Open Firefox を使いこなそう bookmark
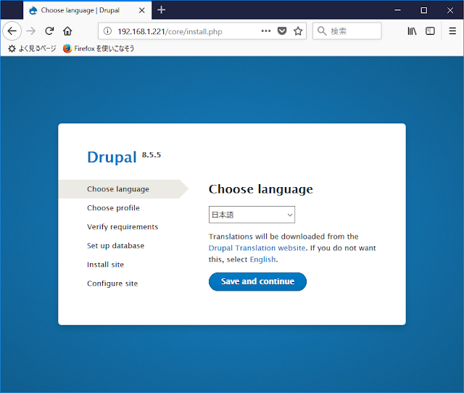The image size is (464, 393). coord(99,49)
